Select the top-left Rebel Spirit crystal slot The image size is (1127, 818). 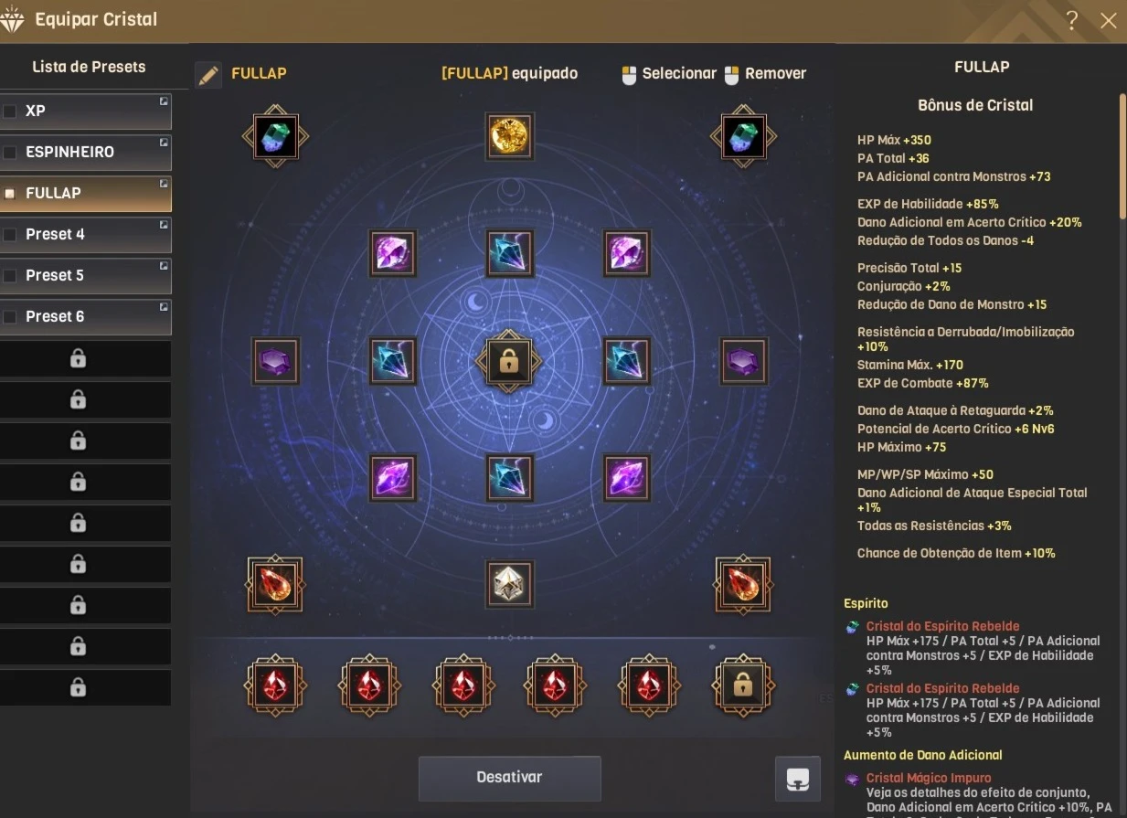pos(275,136)
